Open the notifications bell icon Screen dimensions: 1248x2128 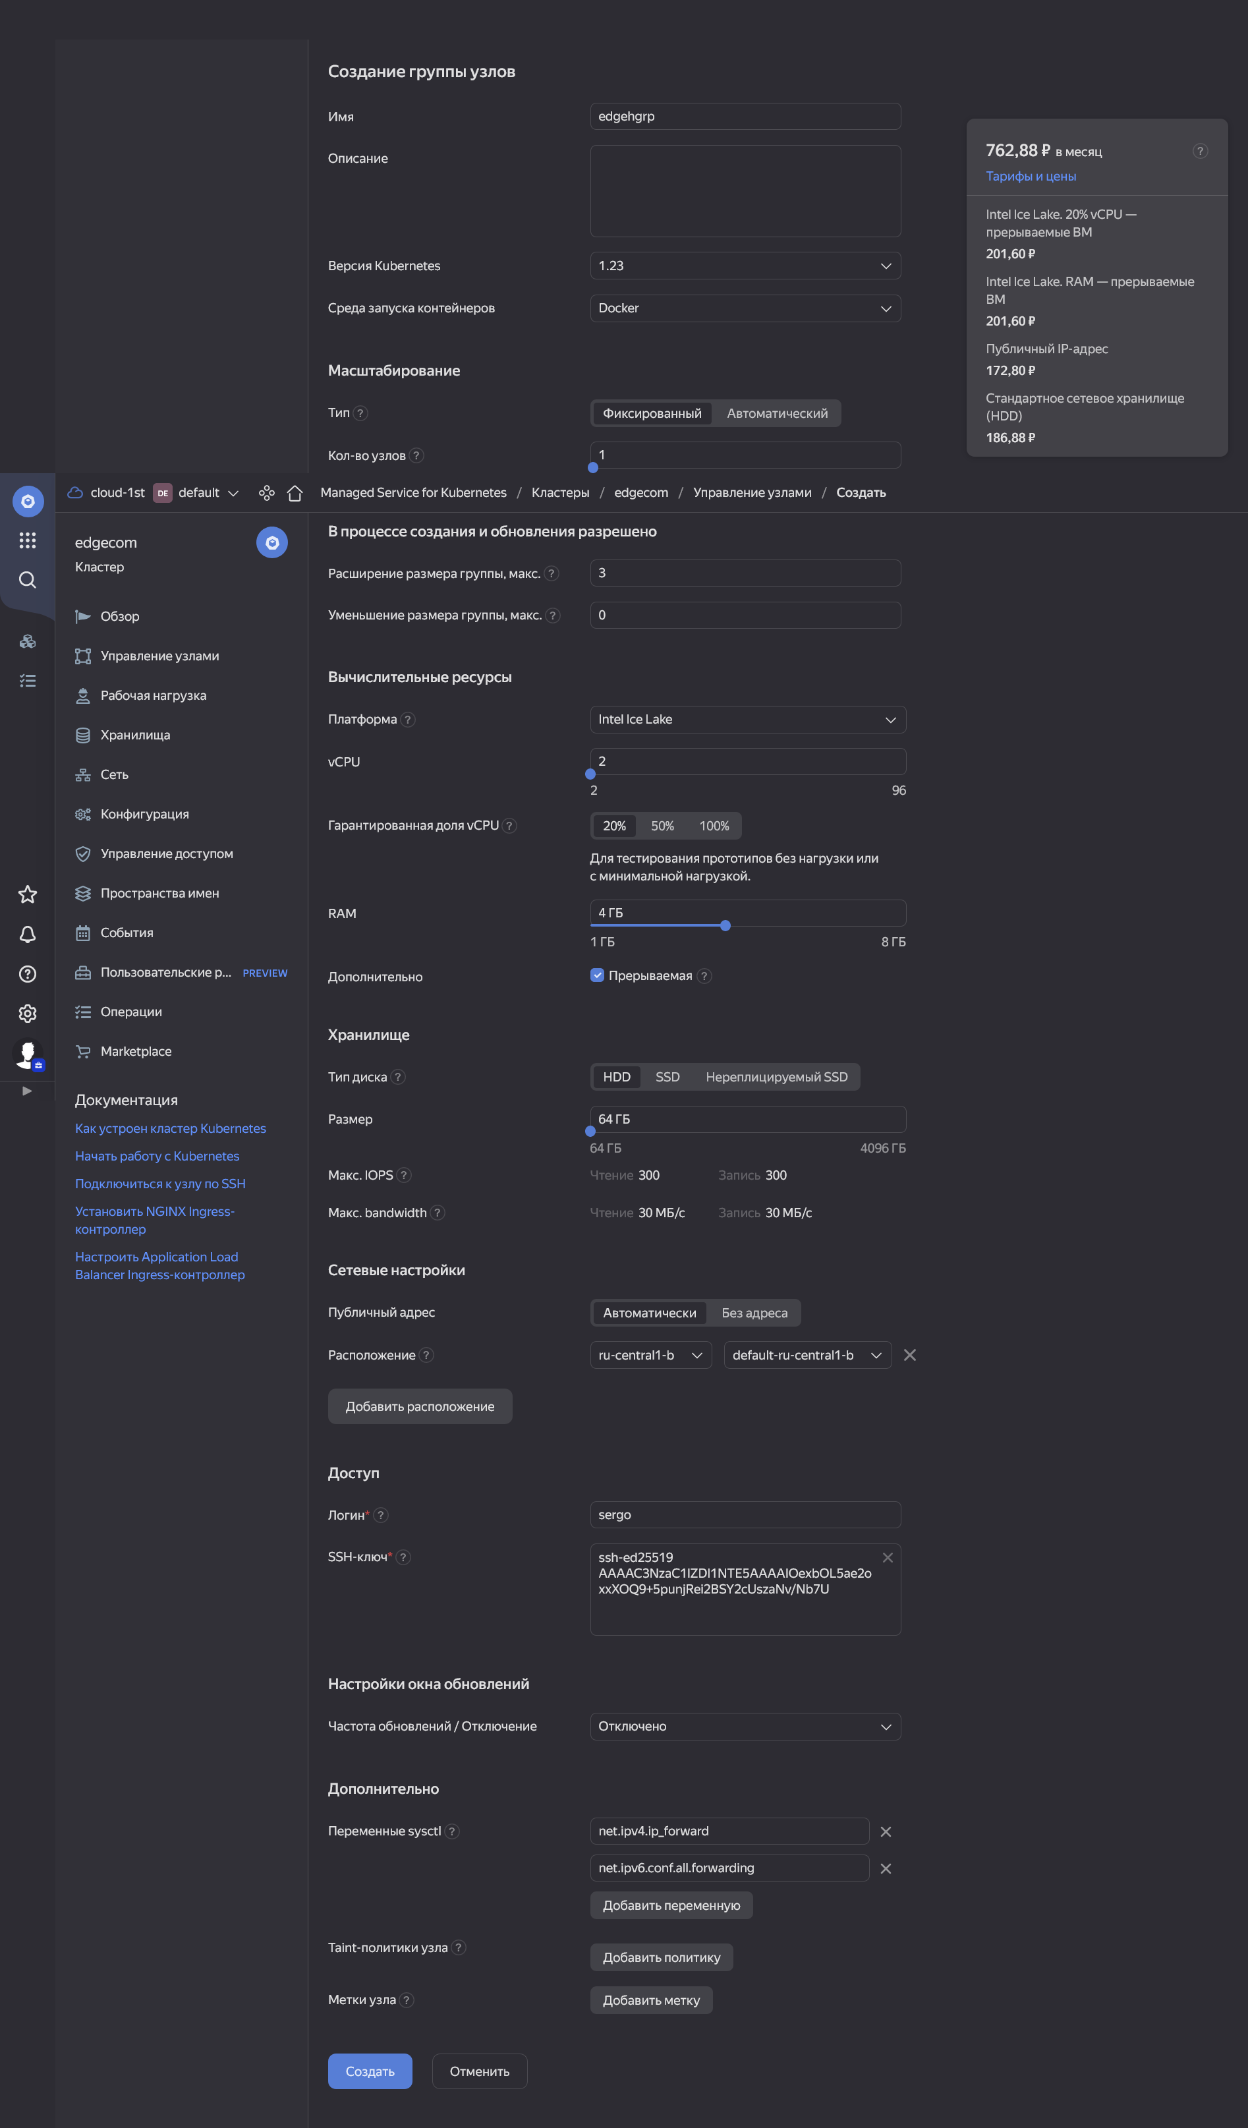tap(27, 934)
